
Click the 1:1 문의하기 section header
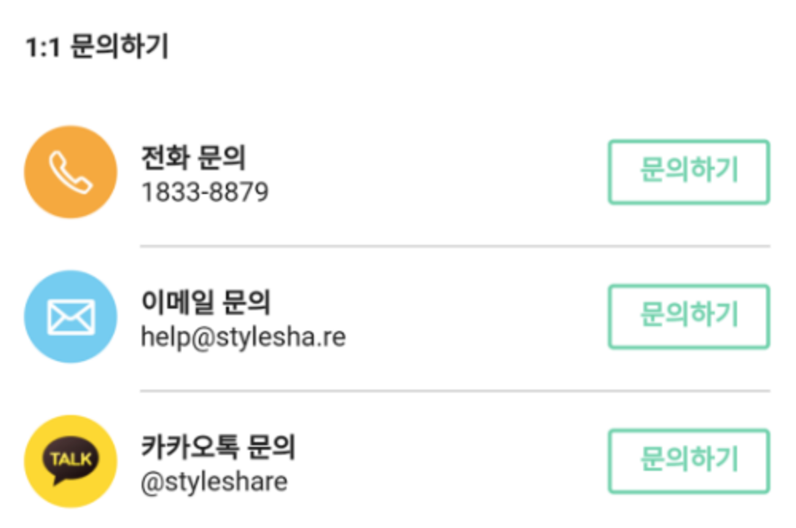click(x=97, y=46)
